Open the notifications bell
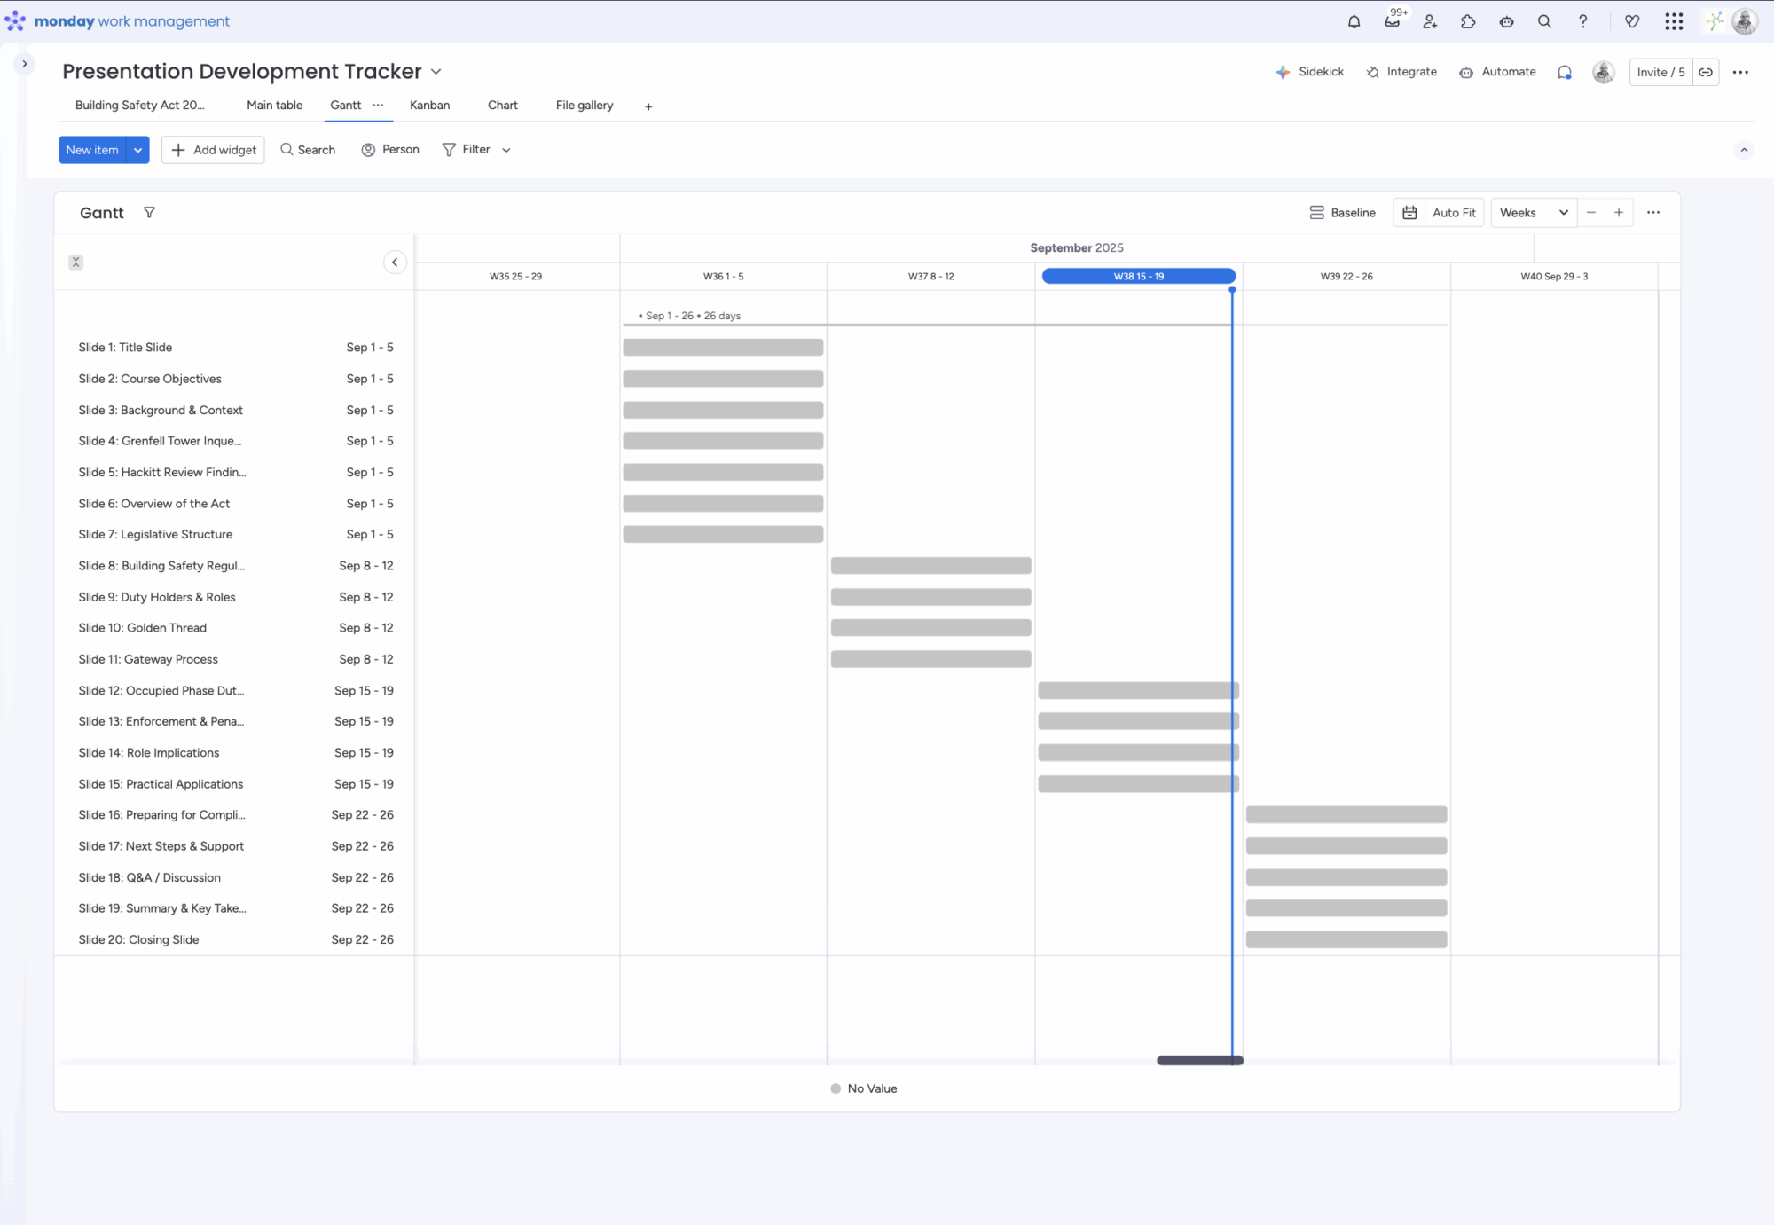 pos(1354,22)
